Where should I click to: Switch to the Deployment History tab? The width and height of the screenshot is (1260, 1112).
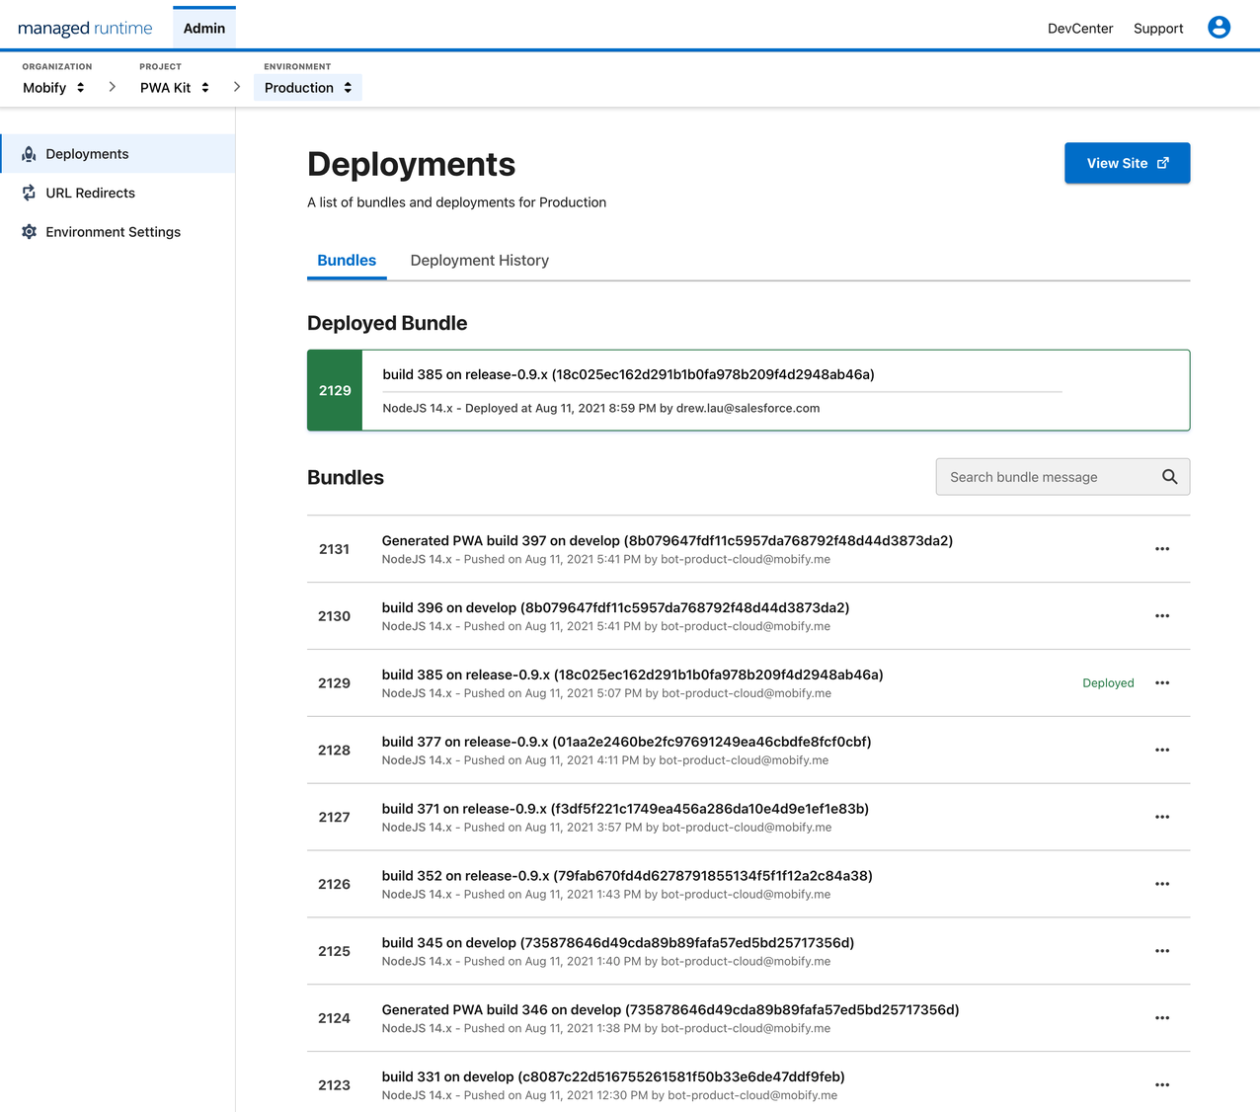479,261
